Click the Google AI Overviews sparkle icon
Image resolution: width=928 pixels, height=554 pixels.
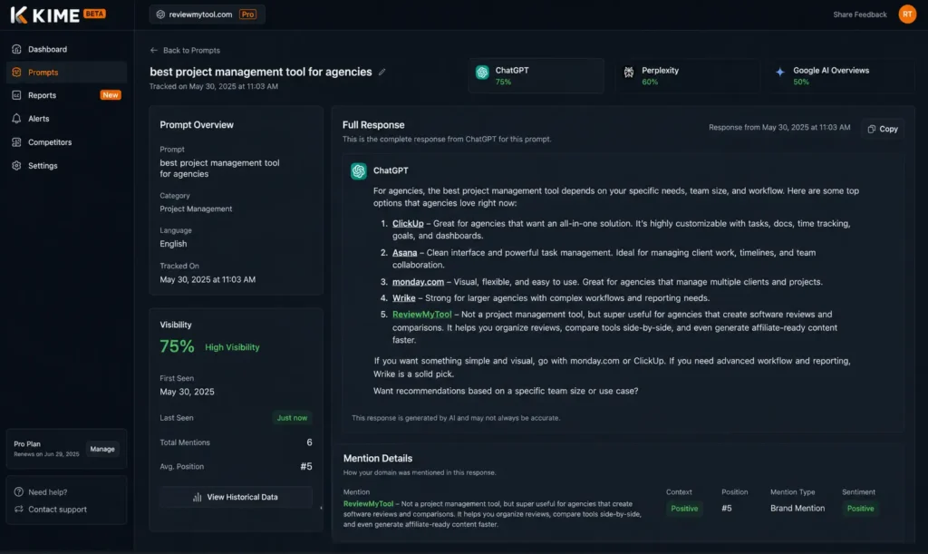[780, 73]
